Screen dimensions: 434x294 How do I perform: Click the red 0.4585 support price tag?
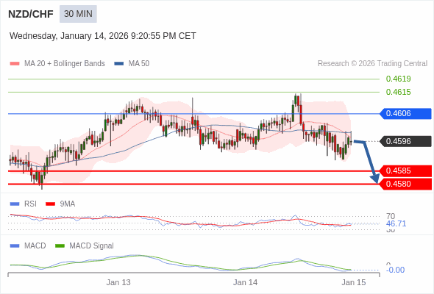pyautogui.click(x=405, y=171)
